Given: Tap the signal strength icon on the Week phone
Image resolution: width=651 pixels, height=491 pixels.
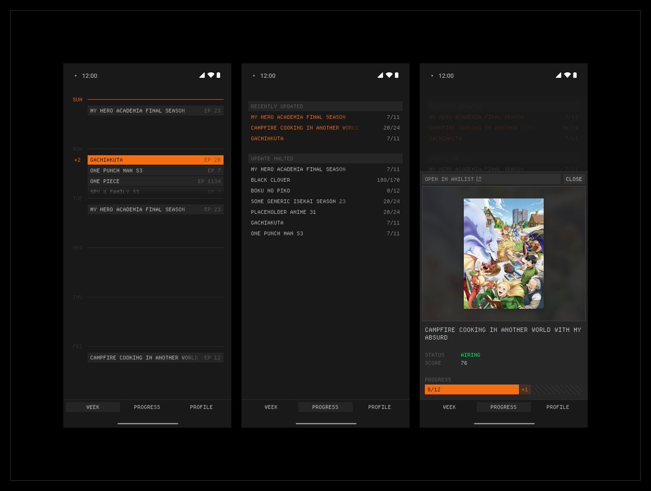Looking at the screenshot, I should 202,75.
